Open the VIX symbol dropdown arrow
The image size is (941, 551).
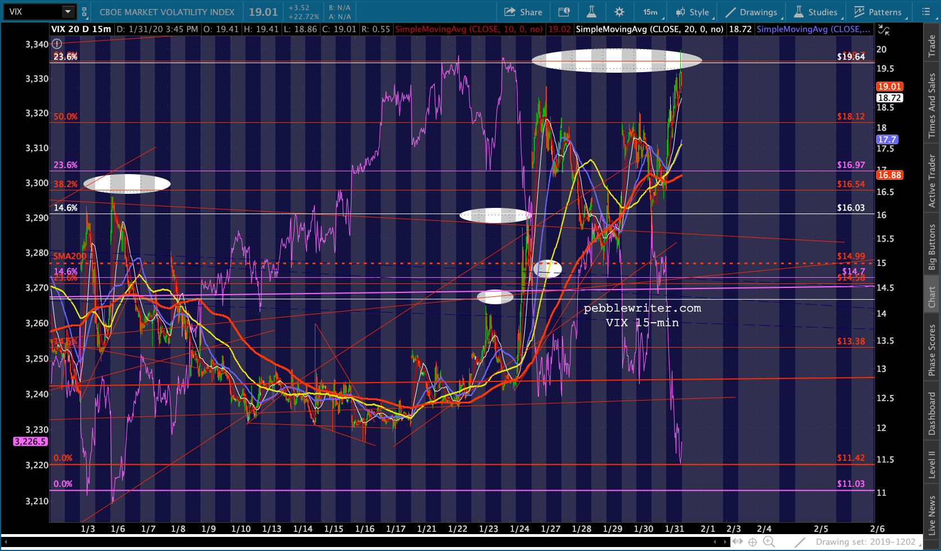68,12
